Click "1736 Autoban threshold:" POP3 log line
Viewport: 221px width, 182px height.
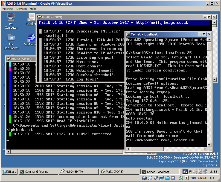point(80,75)
